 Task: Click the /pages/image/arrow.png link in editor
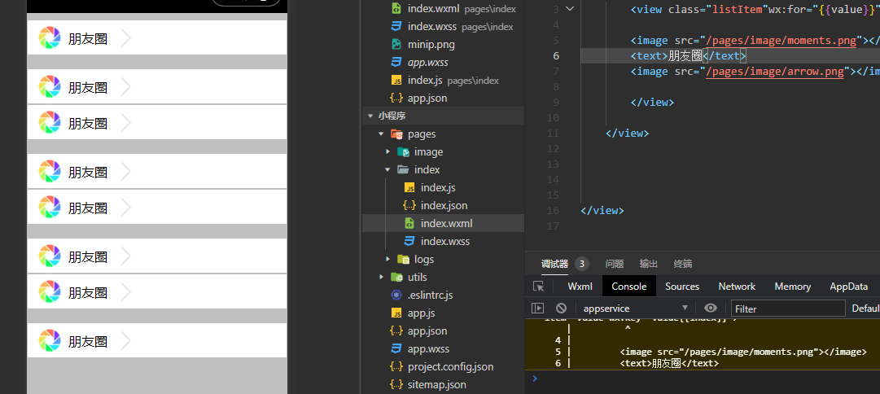point(774,72)
